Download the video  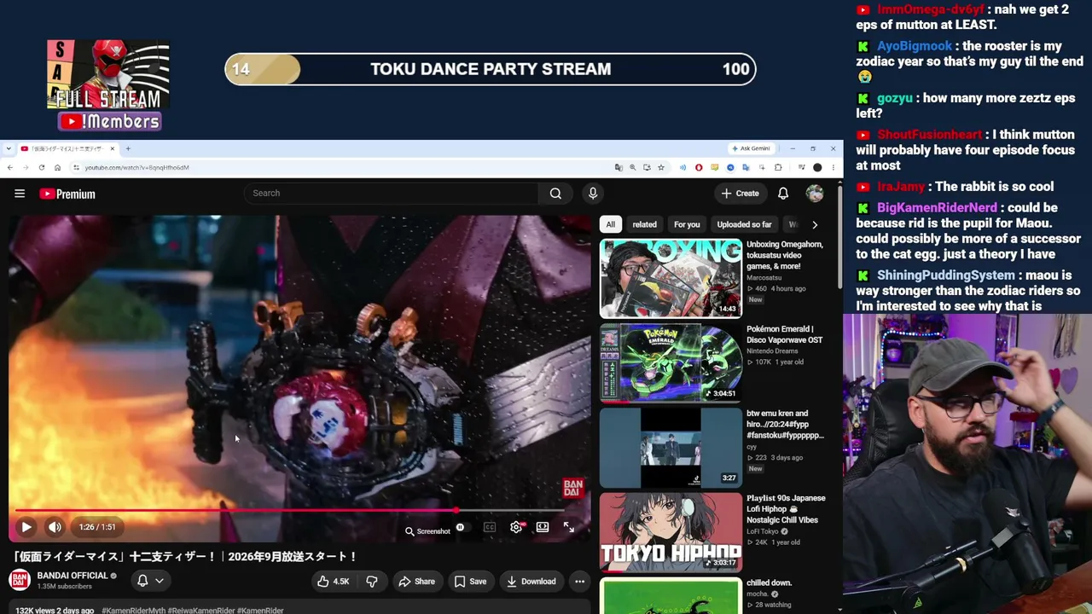pyautogui.click(x=531, y=582)
